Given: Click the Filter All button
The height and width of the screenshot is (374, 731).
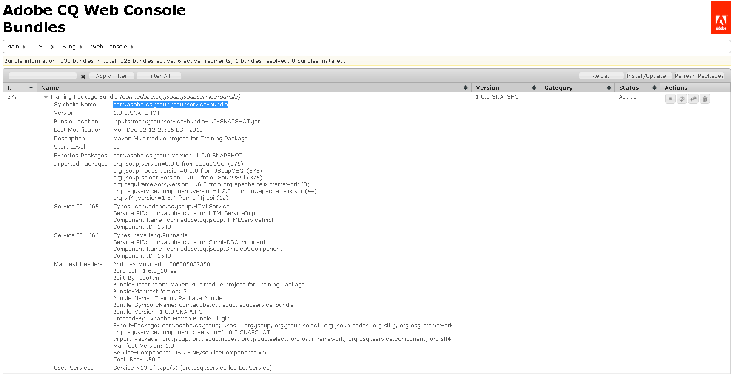Looking at the screenshot, I should pos(159,76).
